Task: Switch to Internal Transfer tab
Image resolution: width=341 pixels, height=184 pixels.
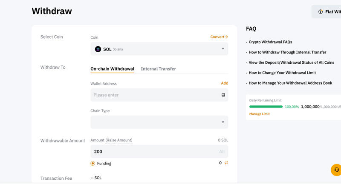Action: [x=158, y=69]
